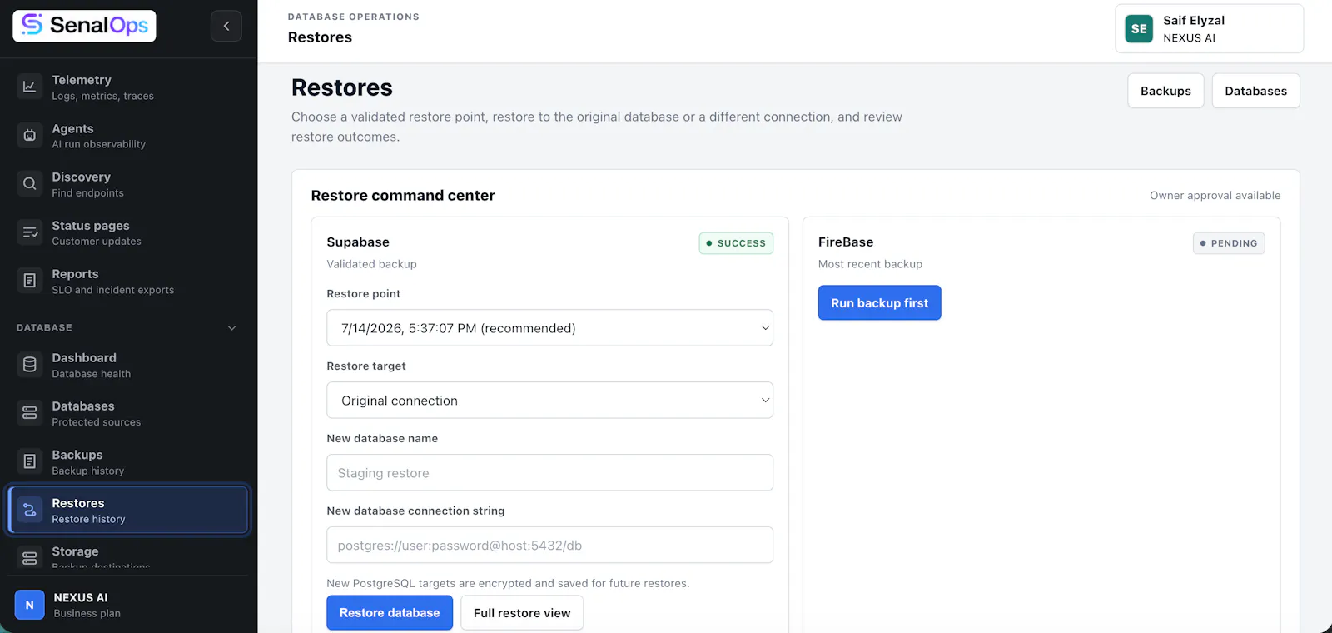Click the Databases button in page header

pos(1255,91)
